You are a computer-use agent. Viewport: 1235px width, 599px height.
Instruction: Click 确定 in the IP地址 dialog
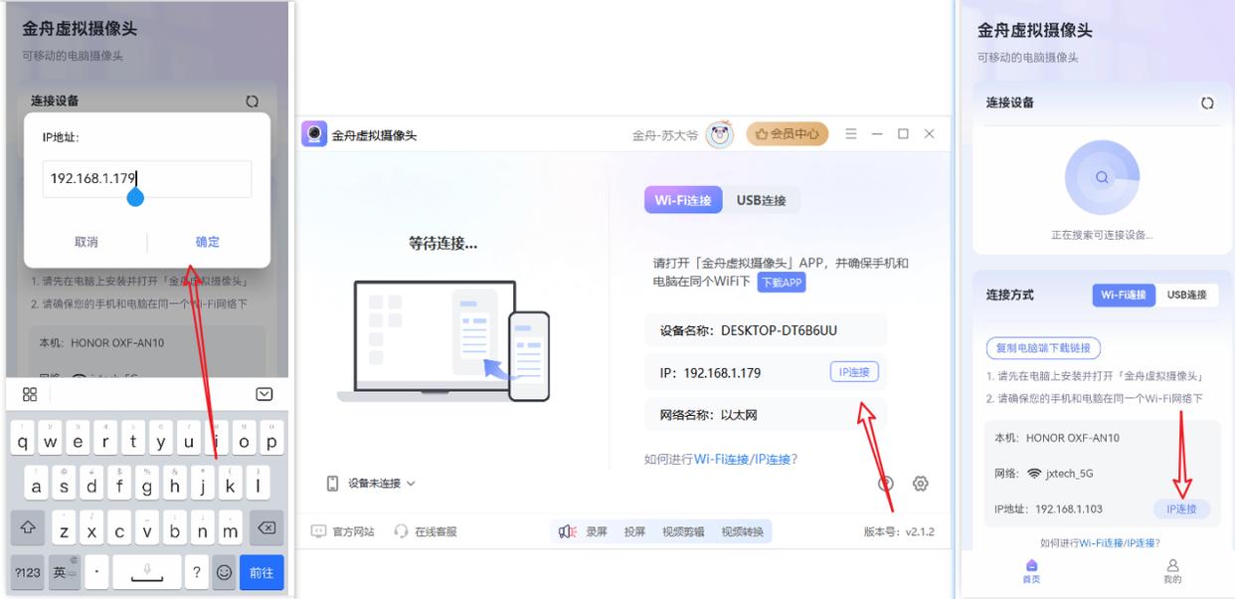[x=207, y=242]
